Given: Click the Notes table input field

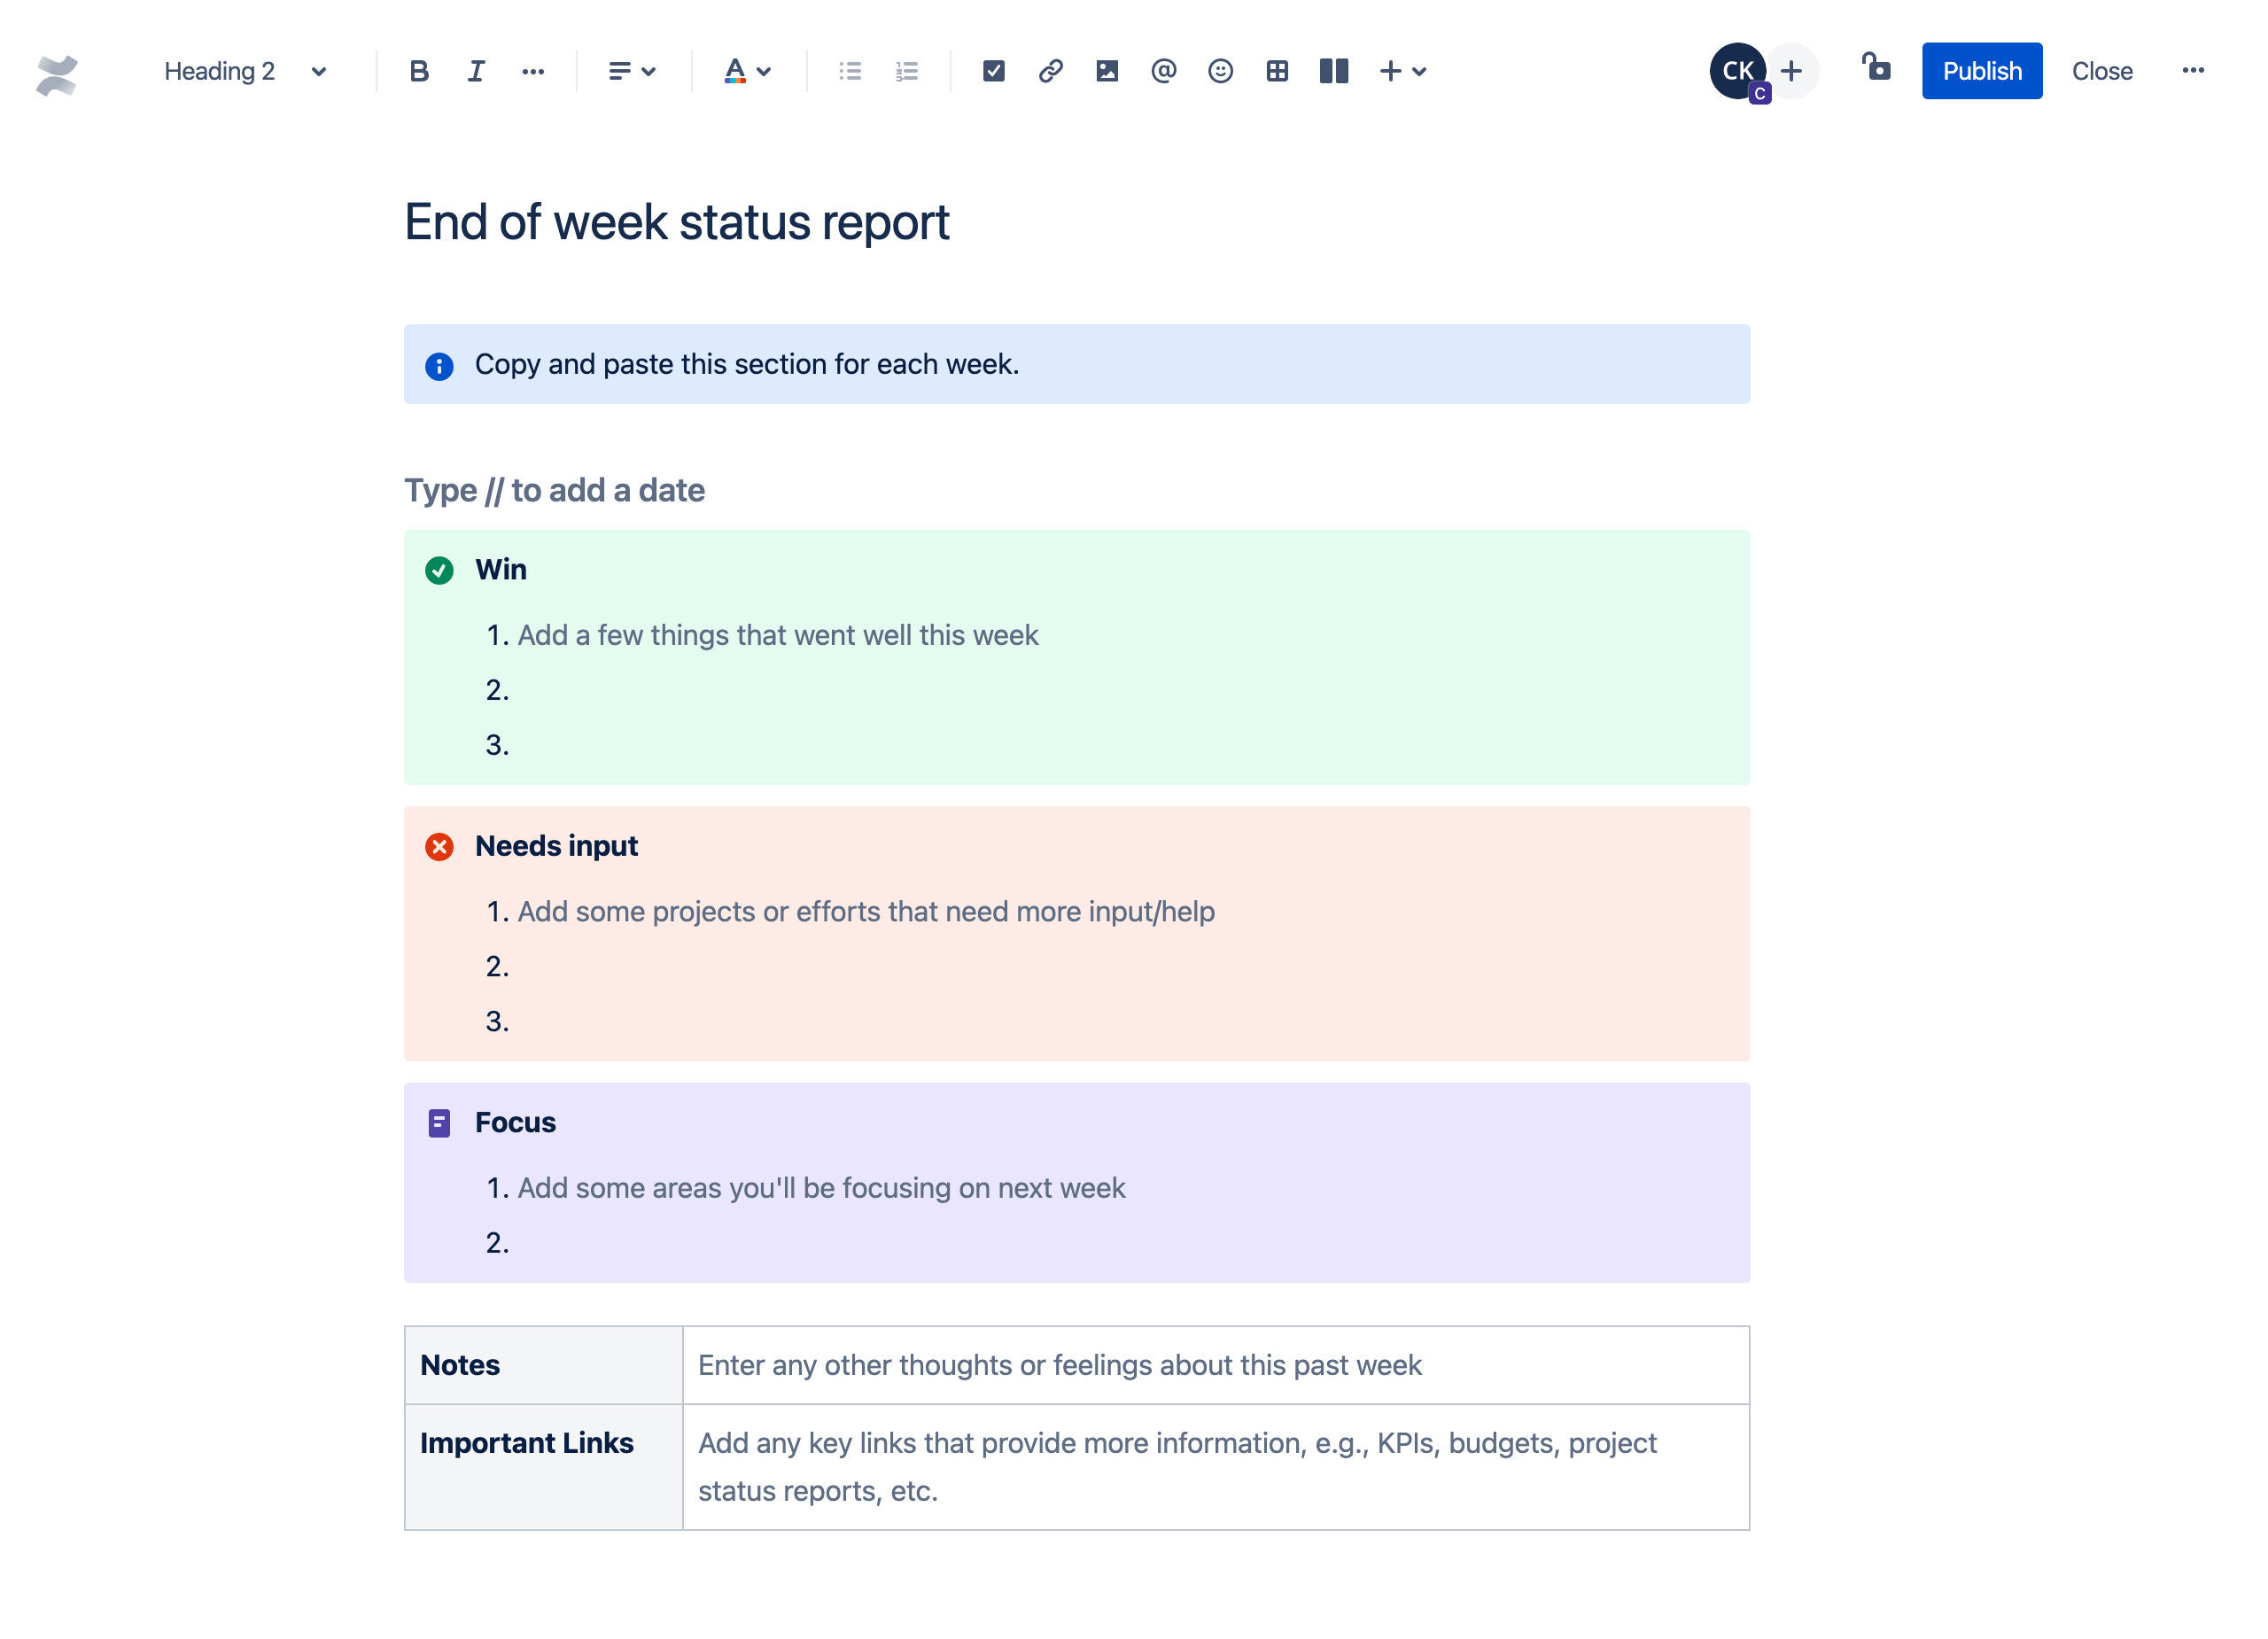Looking at the screenshot, I should [1213, 1364].
